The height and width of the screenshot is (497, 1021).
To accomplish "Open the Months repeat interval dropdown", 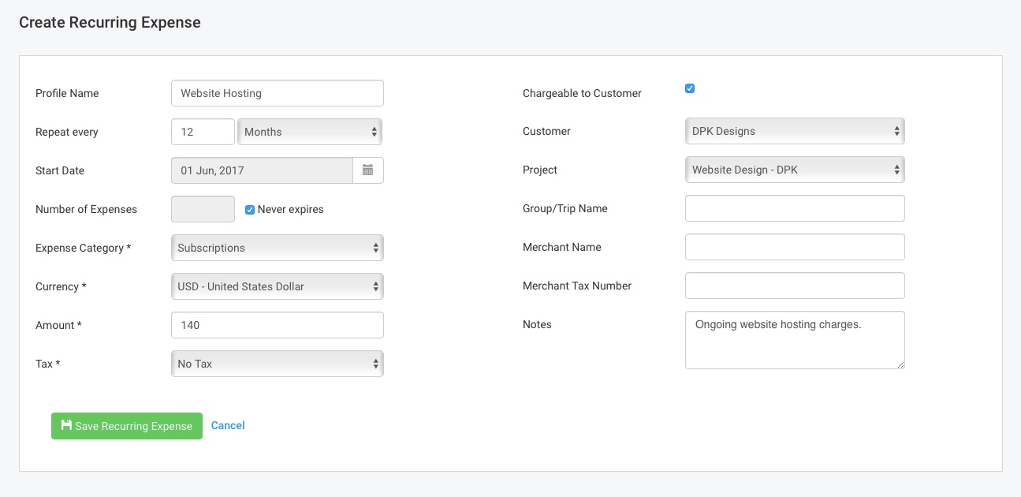I will [309, 131].
